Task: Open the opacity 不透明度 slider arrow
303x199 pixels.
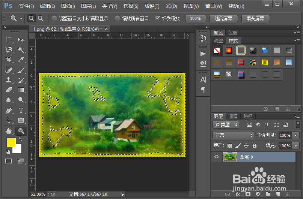Action: (x=295, y=135)
